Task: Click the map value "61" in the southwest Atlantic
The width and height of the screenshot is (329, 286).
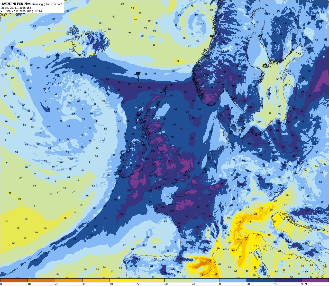Action: [35, 205]
